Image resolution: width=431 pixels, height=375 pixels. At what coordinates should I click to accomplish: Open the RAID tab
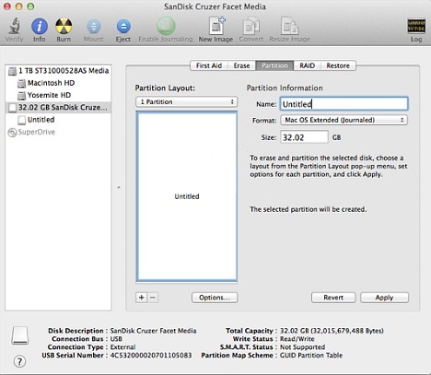pos(307,65)
